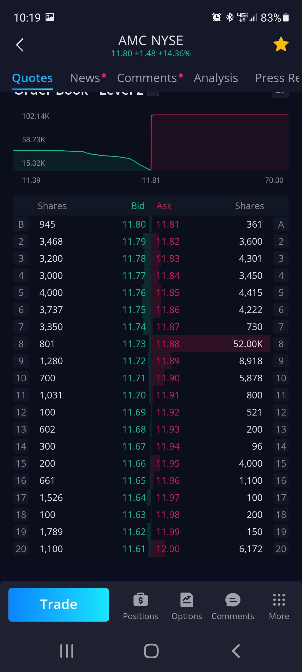Select the 1,789 bid shares
The image size is (302, 672).
pyautogui.click(x=51, y=532)
